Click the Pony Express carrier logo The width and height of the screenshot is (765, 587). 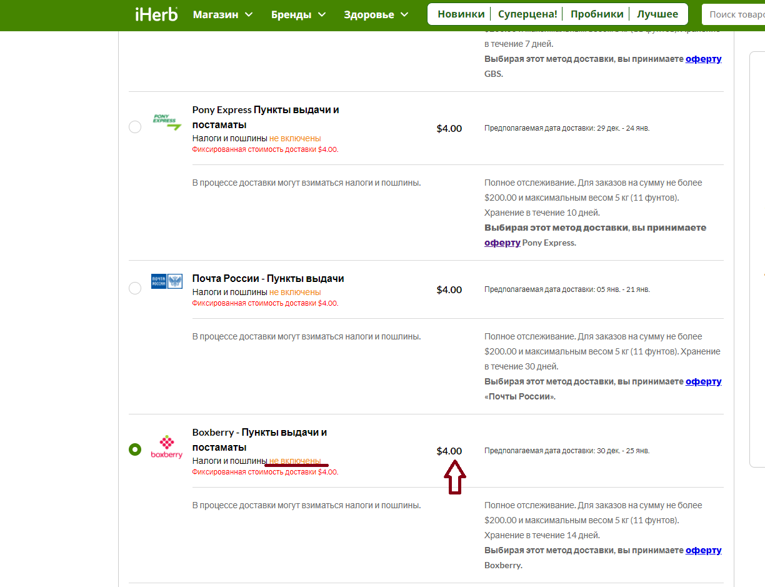click(x=167, y=121)
